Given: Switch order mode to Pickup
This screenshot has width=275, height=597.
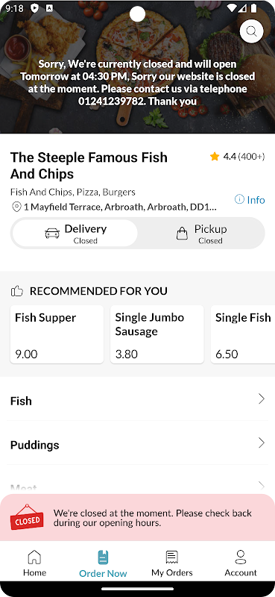Looking at the screenshot, I should click(201, 233).
